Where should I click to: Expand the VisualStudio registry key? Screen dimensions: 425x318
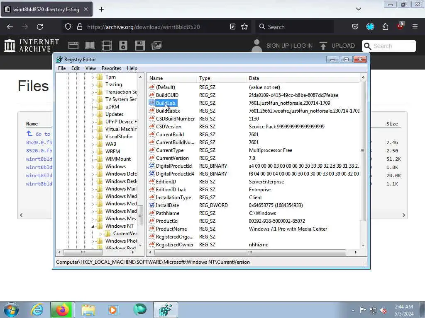93,137
